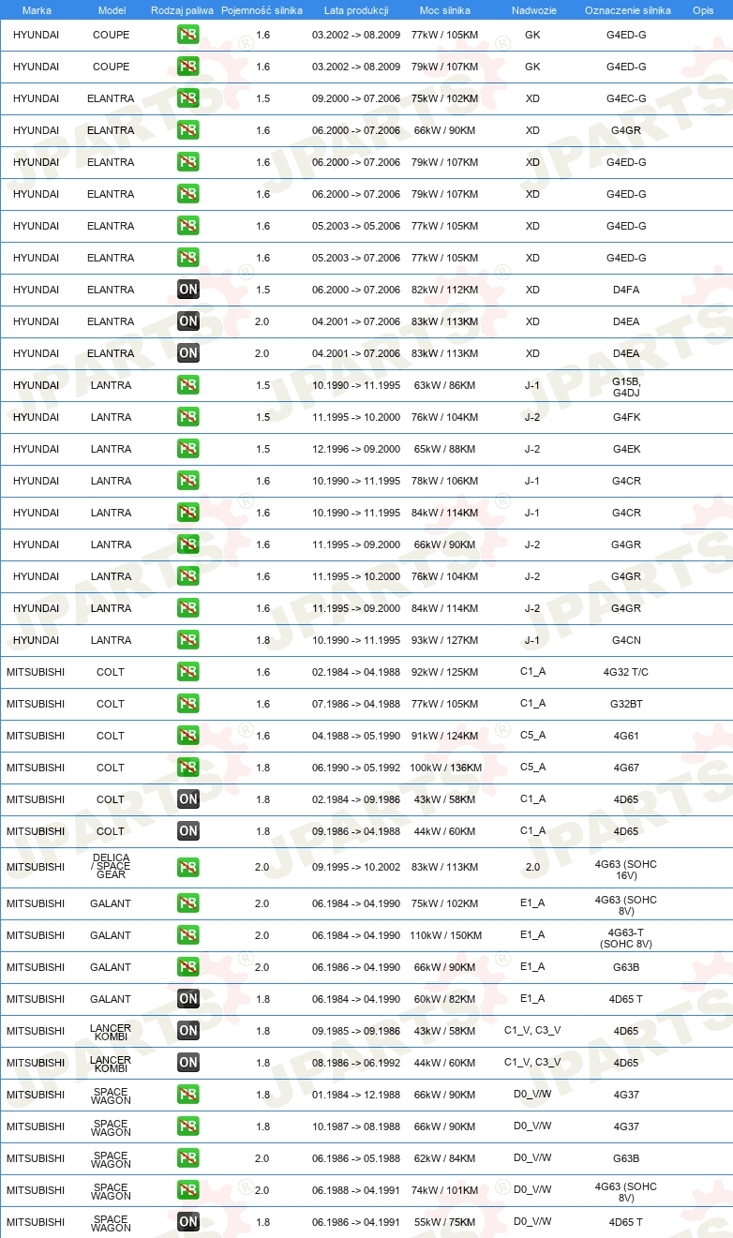Click the power value '82kW / 112KM'
The width and height of the screenshot is (733, 1238).
445,290
